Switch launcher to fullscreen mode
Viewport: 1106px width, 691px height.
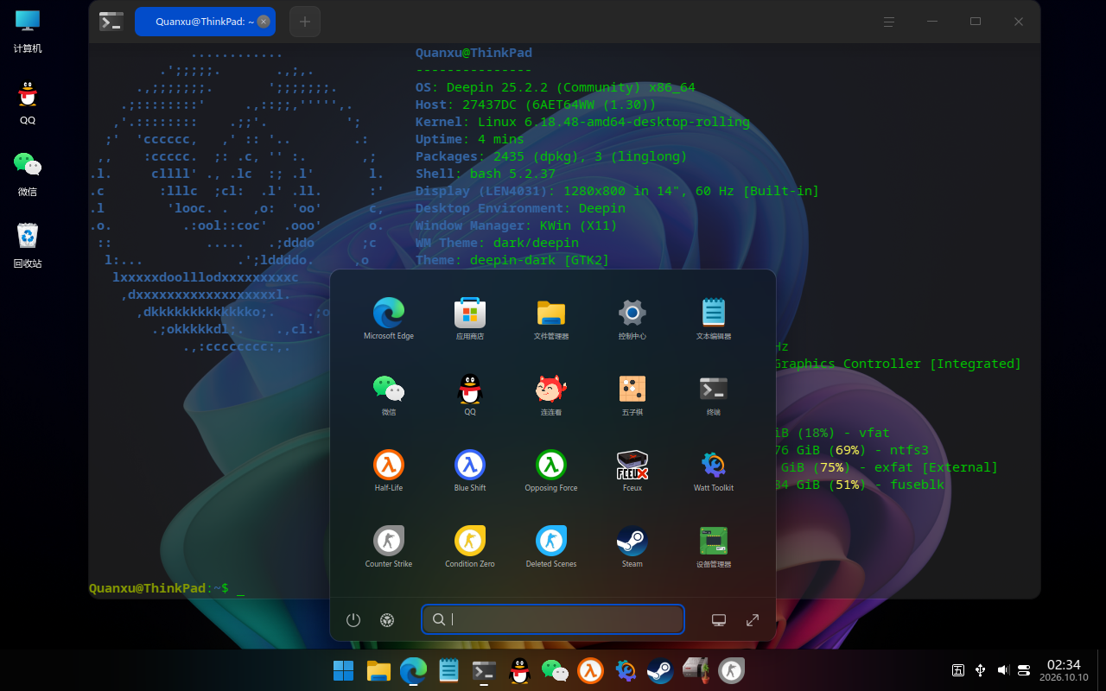753,619
